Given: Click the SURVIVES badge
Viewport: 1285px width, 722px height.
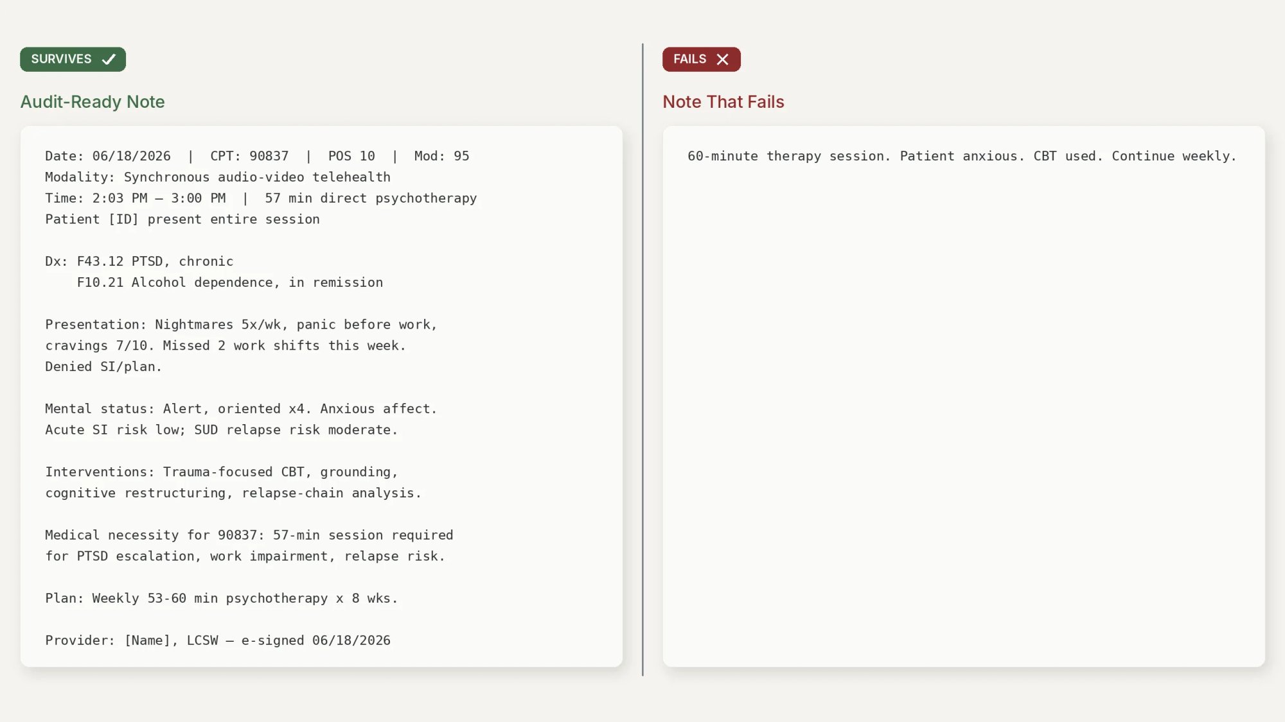Looking at the screenshot, I should (73, 59).
